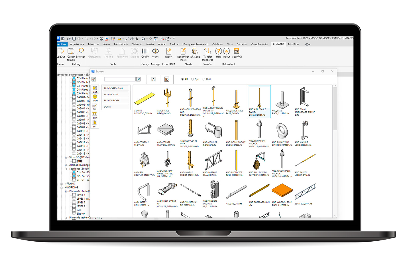Image resolution: width=407 pixels, height=263 pixels.
Task: Click the Codify barcode icon
Action: point(145,51)
